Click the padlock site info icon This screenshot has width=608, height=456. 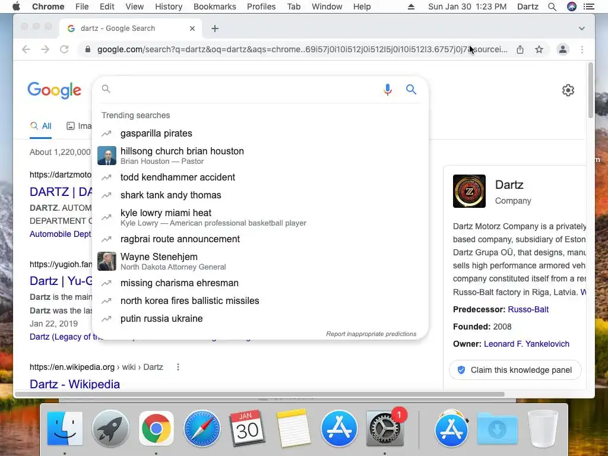[x=88, y=49]
